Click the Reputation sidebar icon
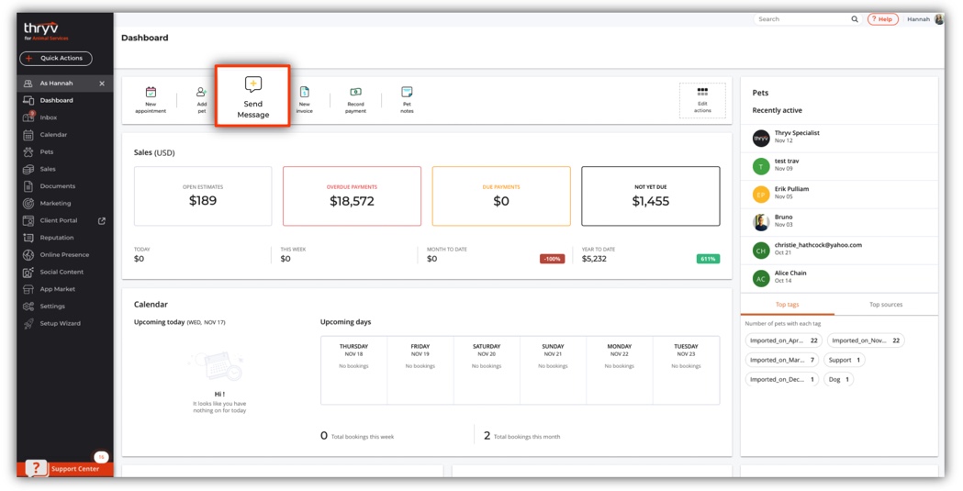The height and width of the screenshot is (491, 963). click(x=28, y=238)
